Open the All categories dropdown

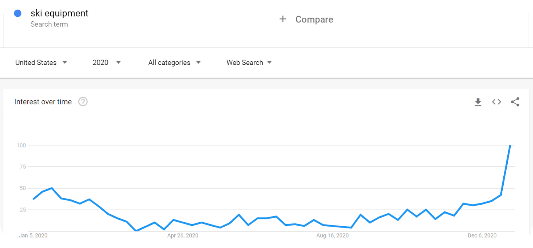174,62
